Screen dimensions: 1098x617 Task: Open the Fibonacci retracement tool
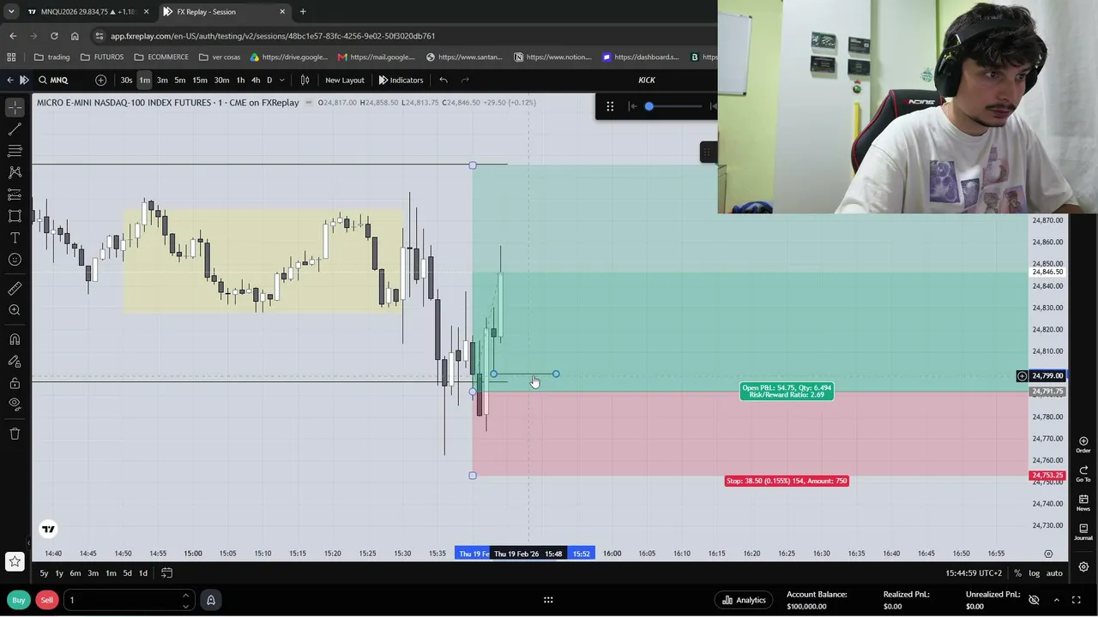(x=15, y=151)
